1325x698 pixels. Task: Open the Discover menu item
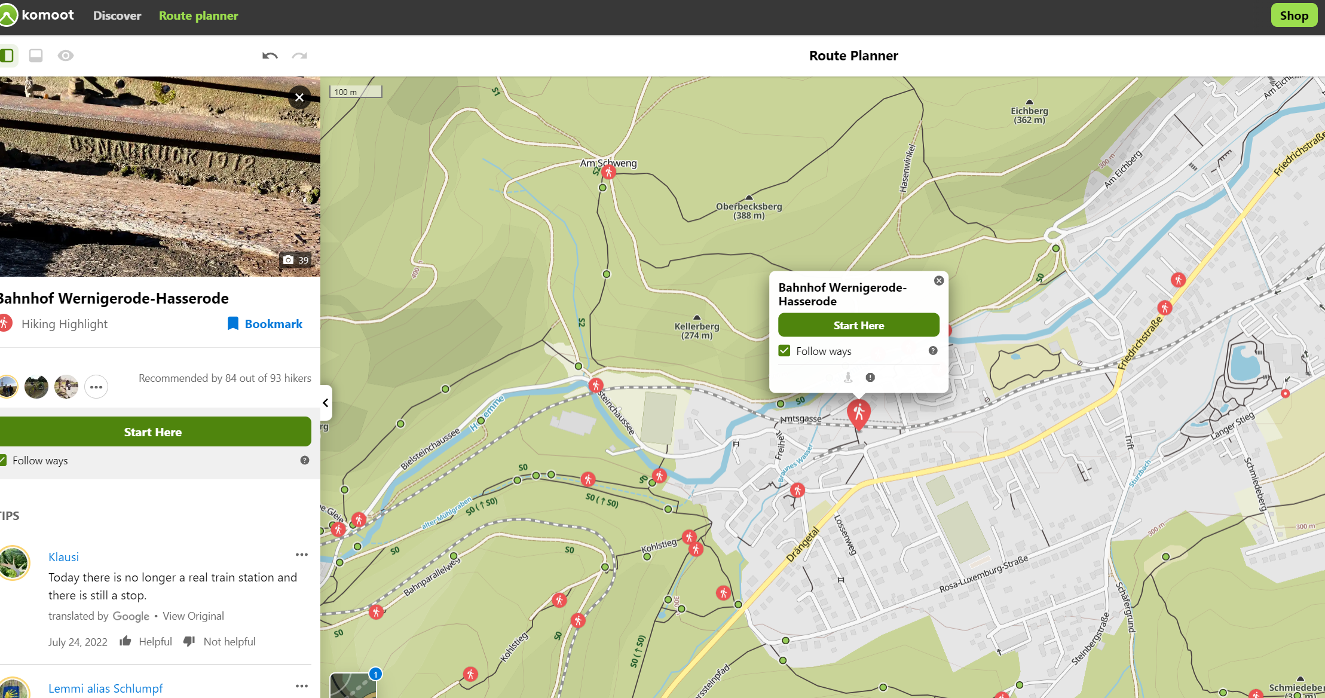(117, 16)
